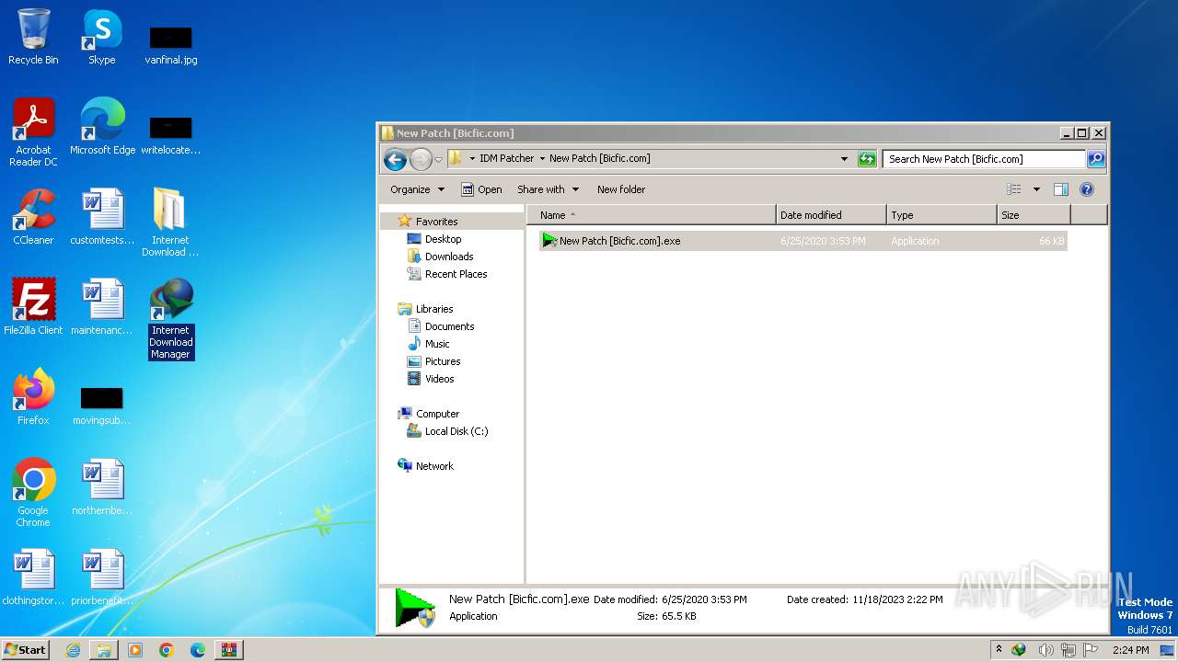Select Computer in navigation pane
The image size is (1178, 662).
pyautogui.click(x=437, y=414)
